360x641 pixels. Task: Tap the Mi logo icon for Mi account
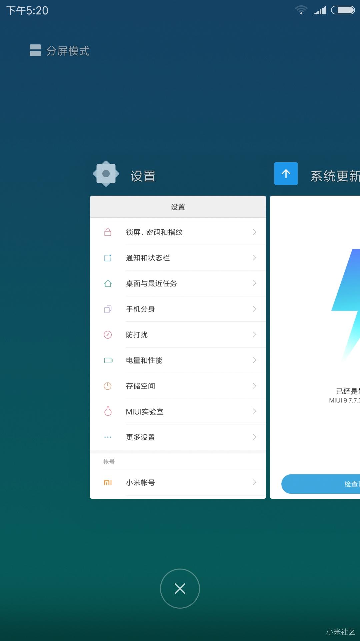pos(108,482)
